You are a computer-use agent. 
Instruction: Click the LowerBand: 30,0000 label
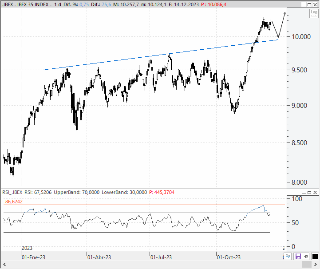click(x=124, y=192)
